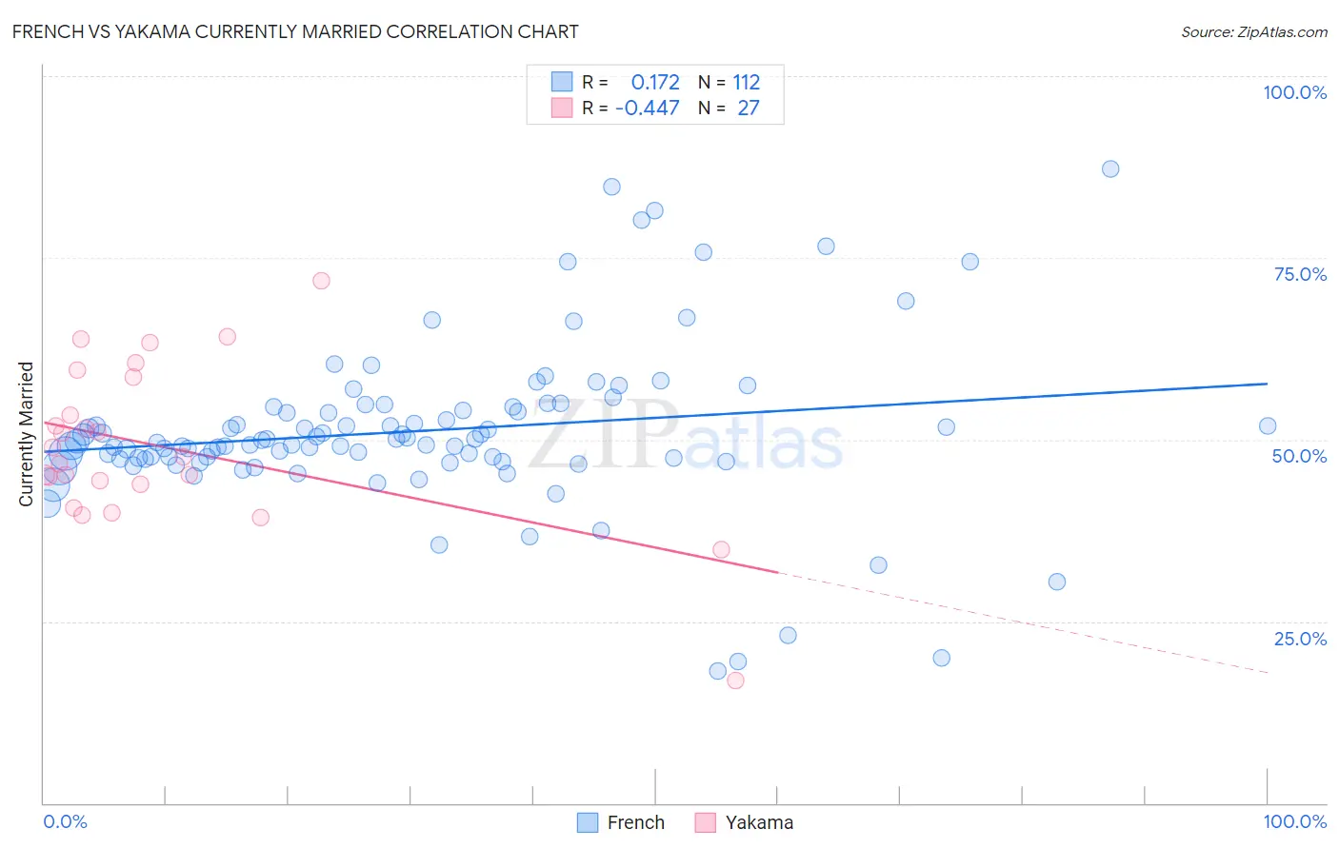Click the lowest pink Yakama data point
This screenshot has height=849, width=1339.
[x=735, y=681]
